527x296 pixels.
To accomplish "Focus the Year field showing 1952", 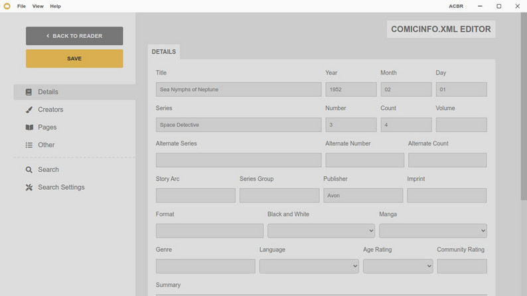I will 351,90.
